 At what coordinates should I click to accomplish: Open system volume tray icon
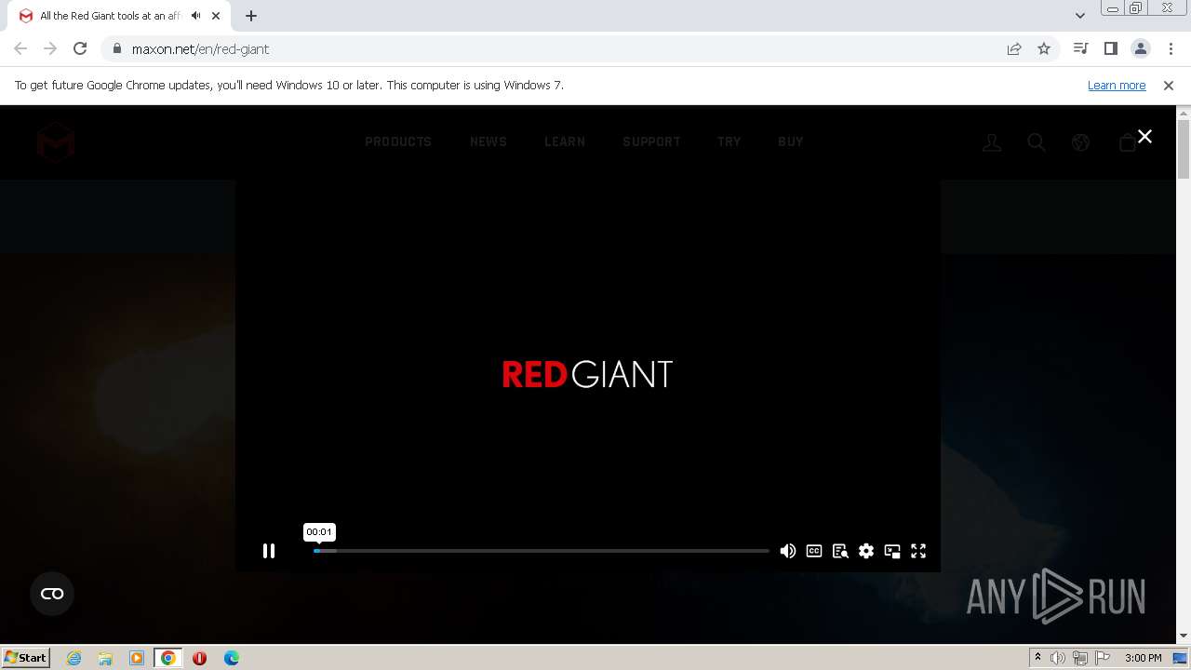point(1058,658)
